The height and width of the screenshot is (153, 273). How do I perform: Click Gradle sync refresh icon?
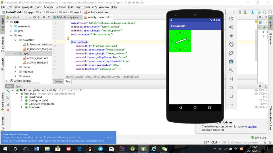click(261, 22)
